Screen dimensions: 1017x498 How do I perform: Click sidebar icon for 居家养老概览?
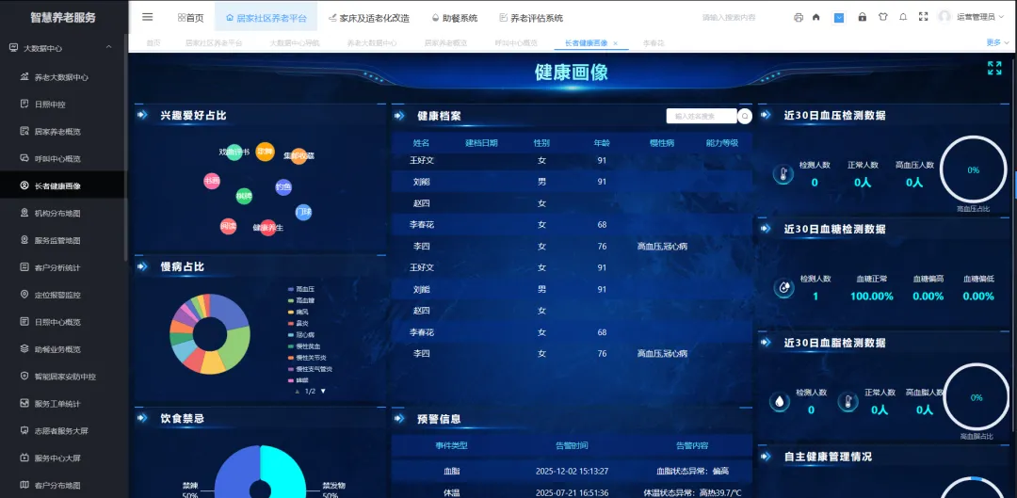(x=24, y=131)
